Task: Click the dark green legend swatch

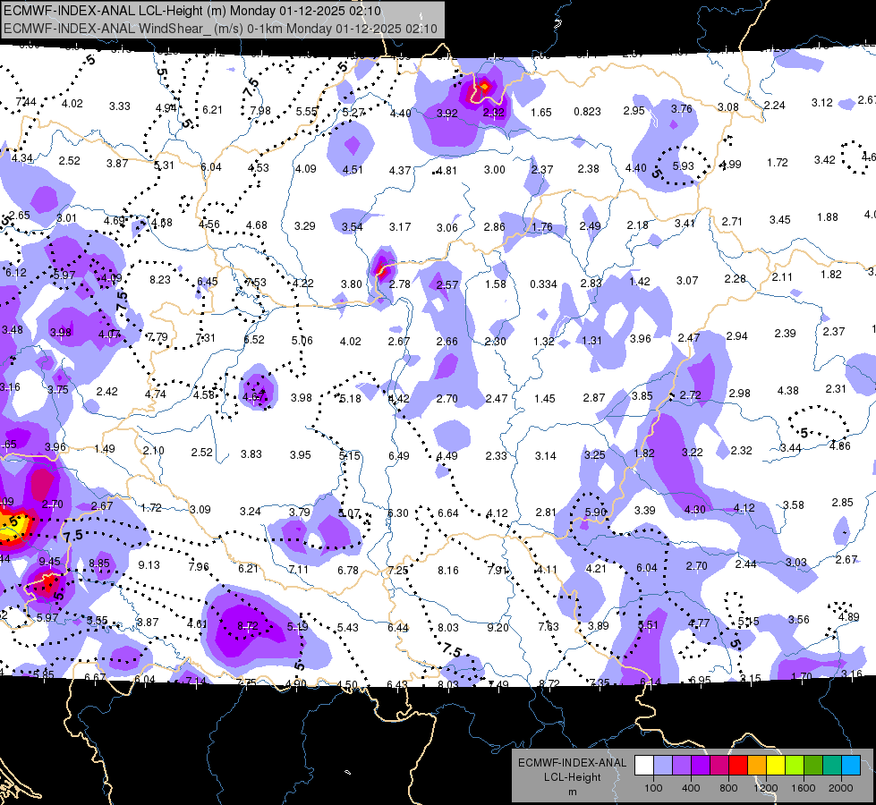Action: [x=813, y=766]
